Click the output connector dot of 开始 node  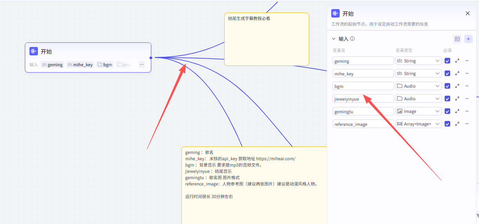tap(151, 57)
